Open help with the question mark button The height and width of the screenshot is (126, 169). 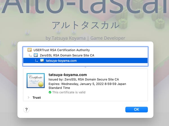pyautogui.click(x=26, y=109)
